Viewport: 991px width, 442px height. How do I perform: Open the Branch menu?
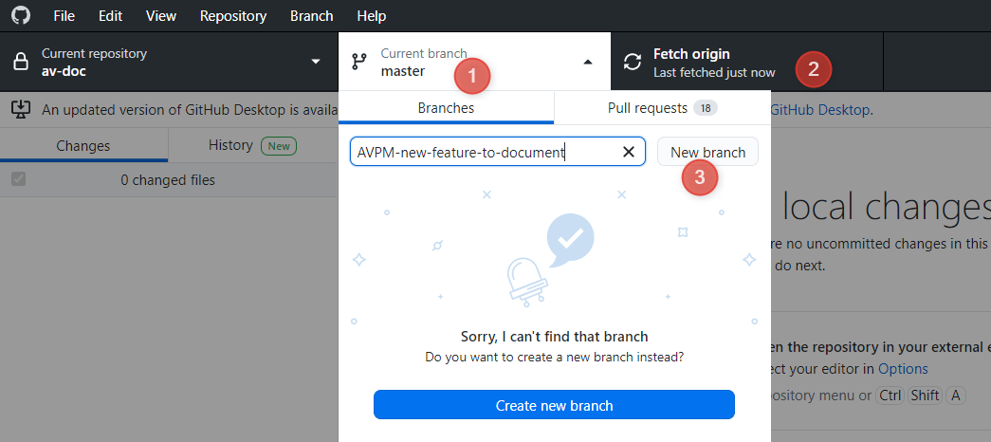pos(312,16)
